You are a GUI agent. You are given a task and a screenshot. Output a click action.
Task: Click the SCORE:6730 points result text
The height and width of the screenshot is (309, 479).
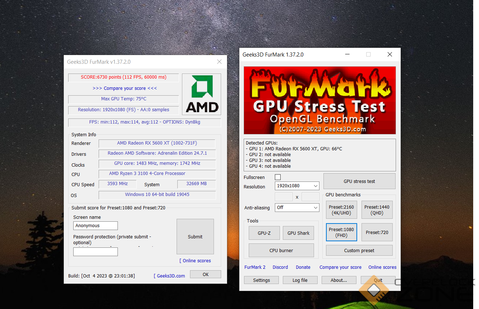[124, 78]
